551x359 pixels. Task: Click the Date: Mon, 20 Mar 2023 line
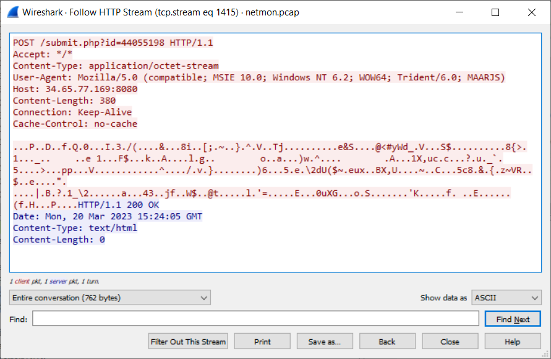pyautogui.click(x=108, y=216)
